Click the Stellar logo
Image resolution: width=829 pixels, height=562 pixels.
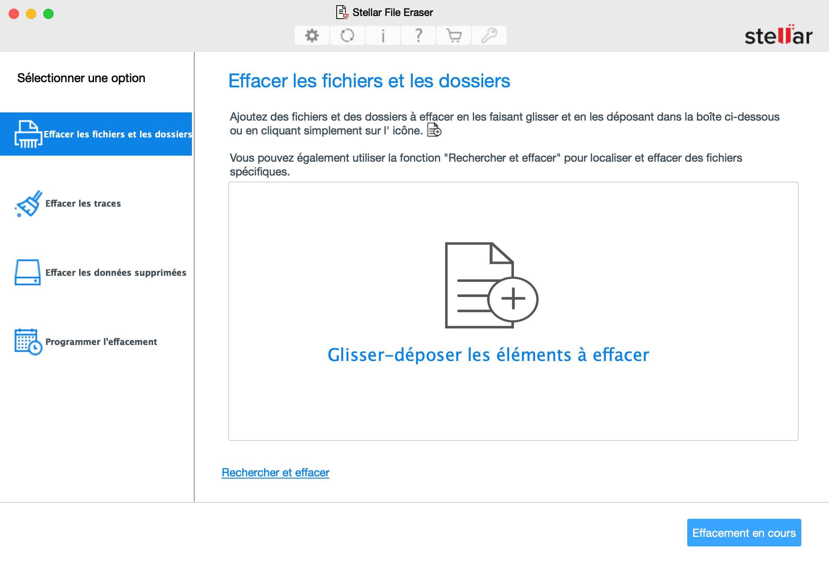[x=778, y=35]
